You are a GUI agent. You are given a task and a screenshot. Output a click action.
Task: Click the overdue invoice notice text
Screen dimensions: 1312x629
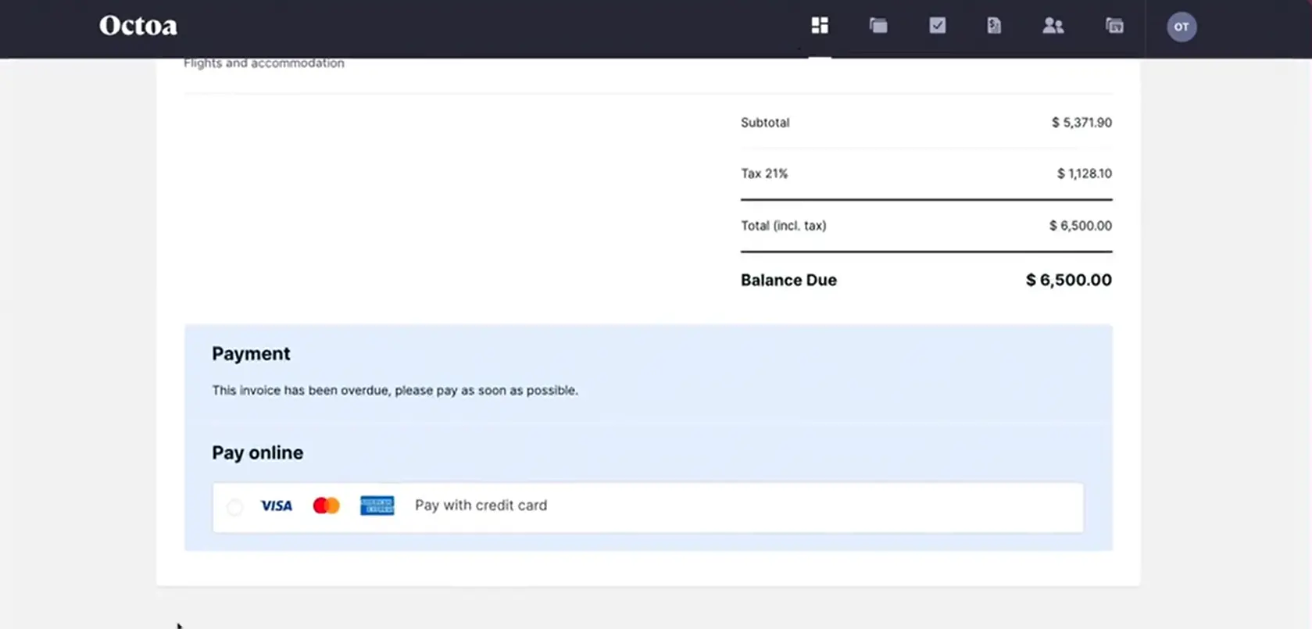tap(395, 390)
